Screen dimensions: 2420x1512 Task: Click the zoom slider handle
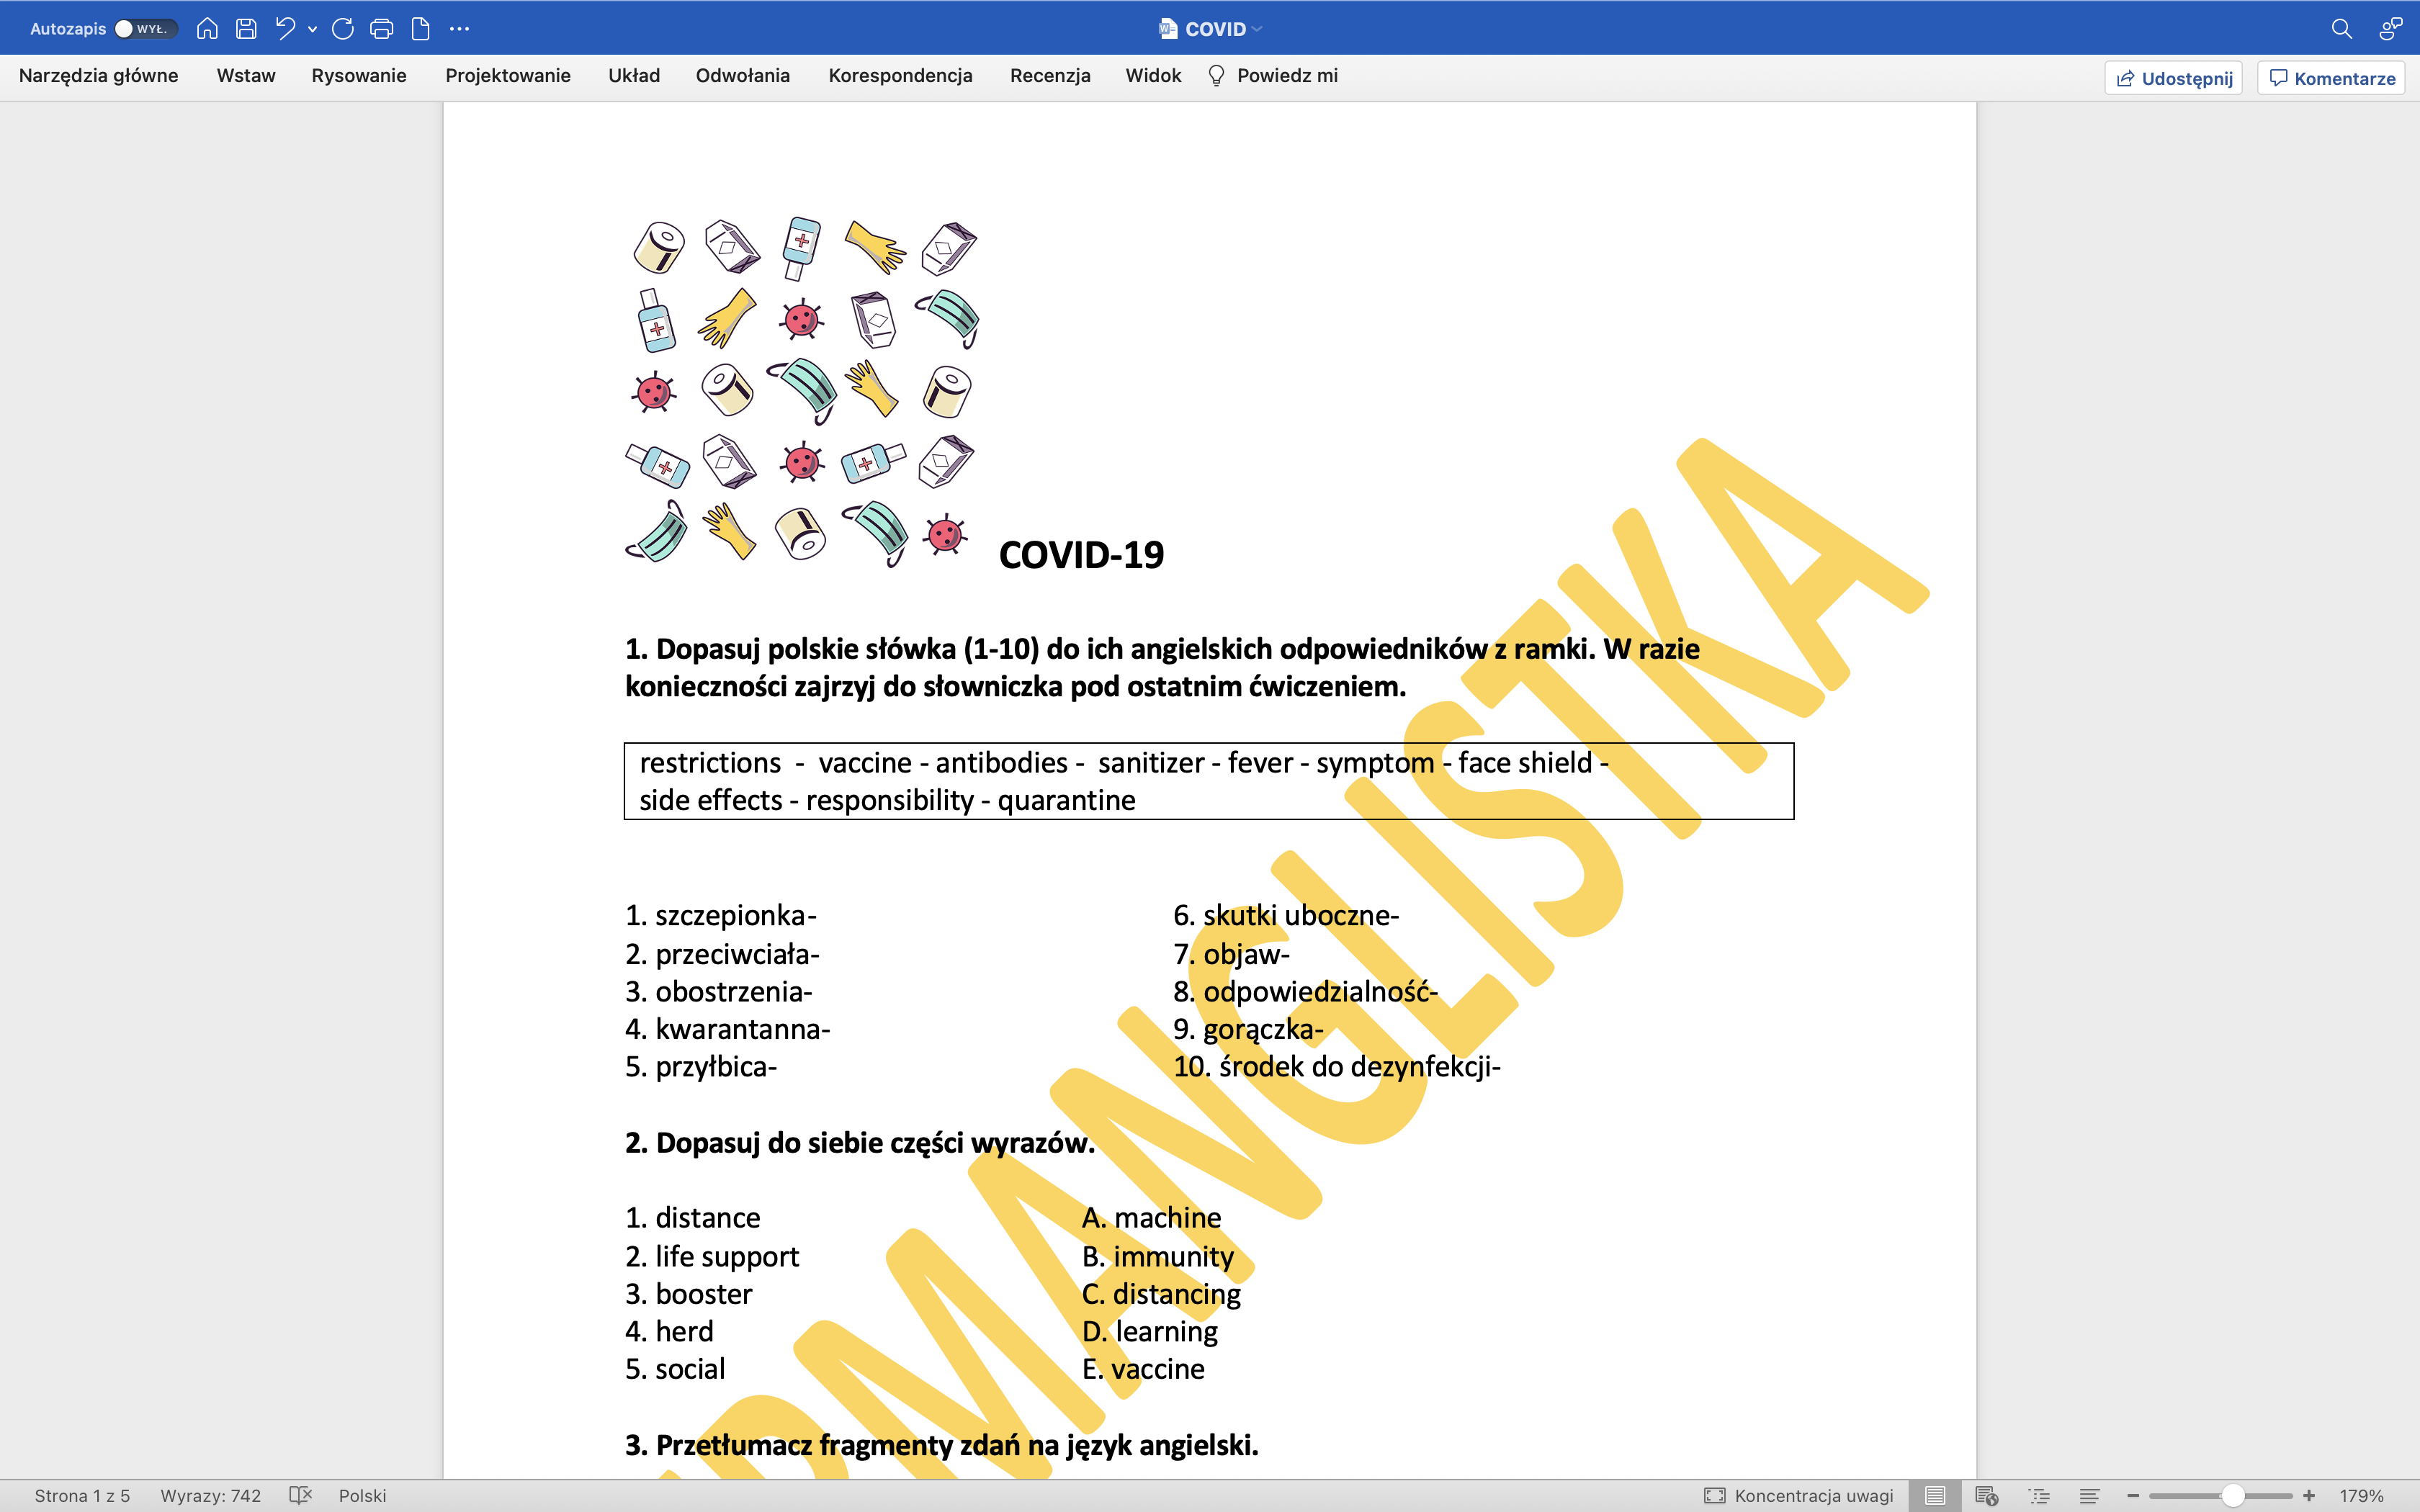(2232, 1495)
